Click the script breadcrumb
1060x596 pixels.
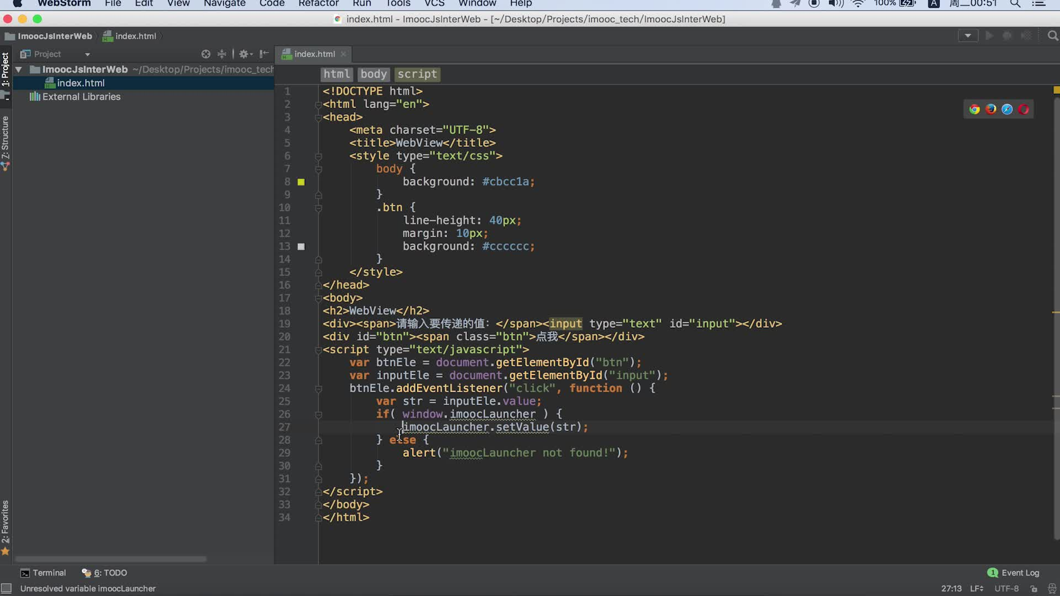pyautogui.click(x=417, y=74)
